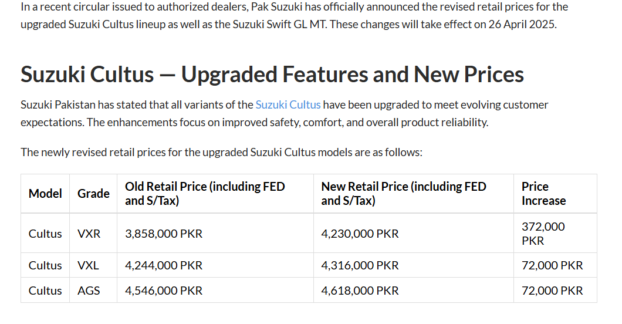The image size is (622, 324).
Task: Click the 372,000 PKR price increase cell
Action: pos(555,234)
